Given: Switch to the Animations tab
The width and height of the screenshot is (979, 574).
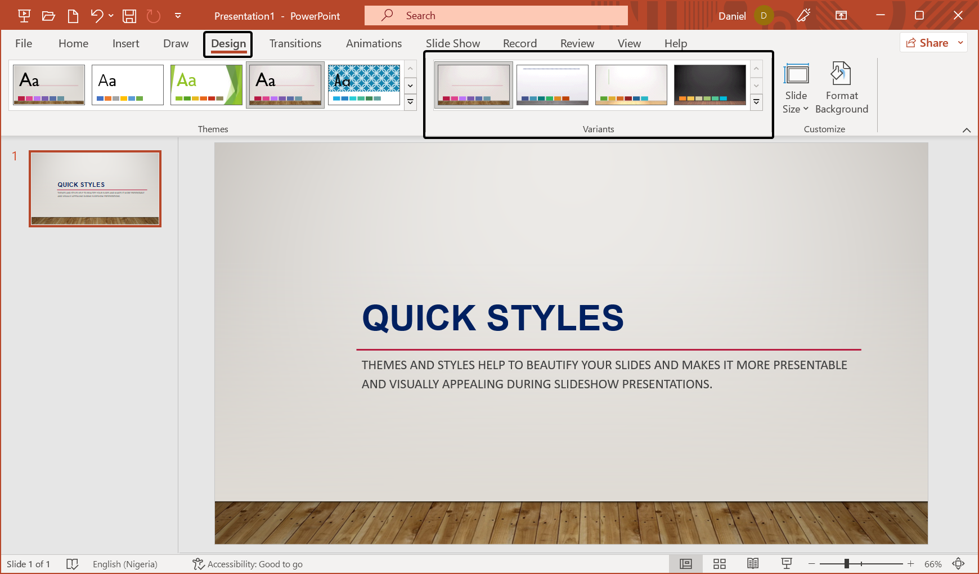Looking at the screenshot, I should point(373,43).
